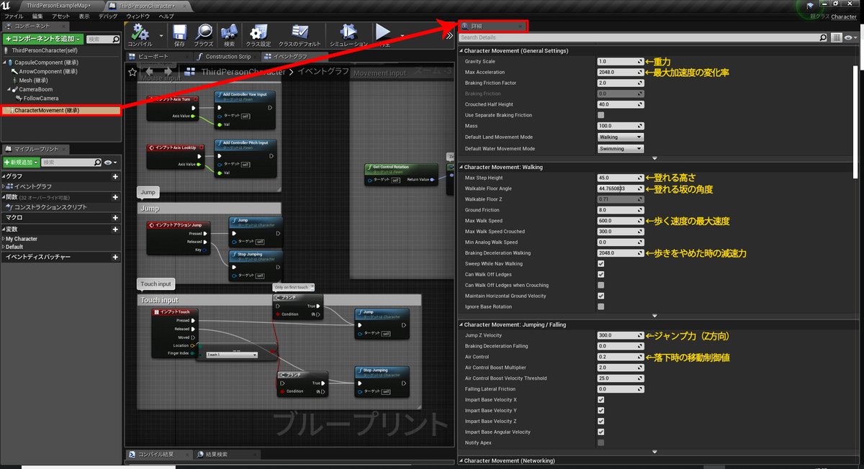Open the Swimming water movement mode dropdown
The width and height of the screenshot is (864, 469).
point(620,148)
